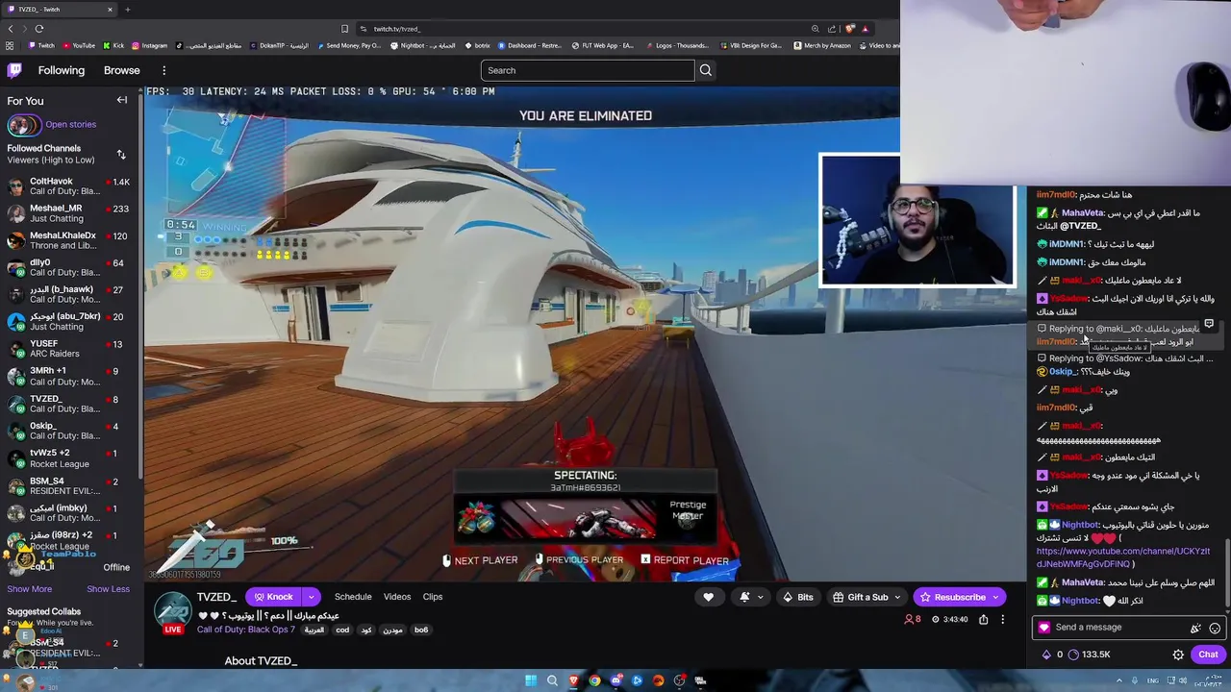1231x692 pixels.
Task: Click REPORT PLAYER in game overlay
Action: (684, 560)
